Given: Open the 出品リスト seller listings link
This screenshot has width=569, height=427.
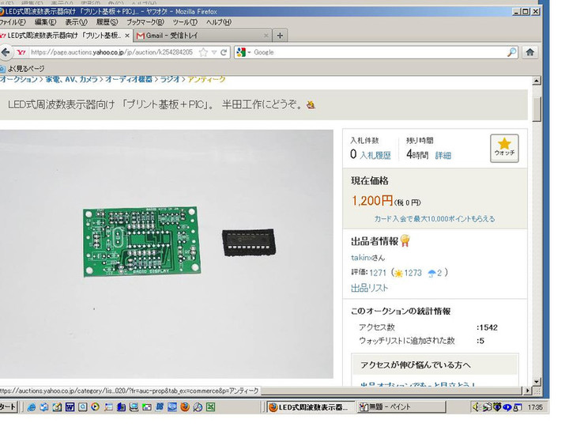Looking at the screenshot, I should click(x=370, y=288).
